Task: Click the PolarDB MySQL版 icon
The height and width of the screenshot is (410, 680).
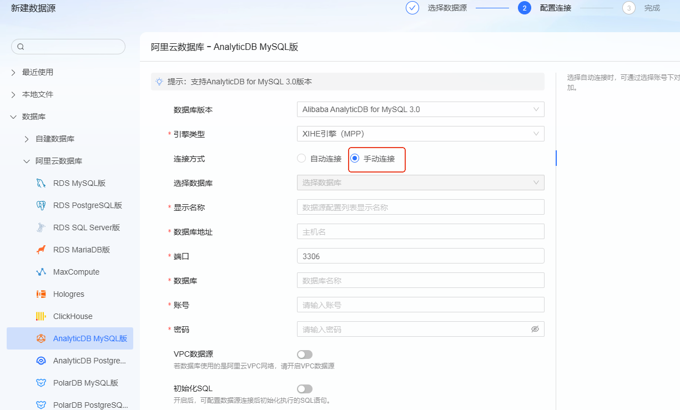Action: point(41,383)
